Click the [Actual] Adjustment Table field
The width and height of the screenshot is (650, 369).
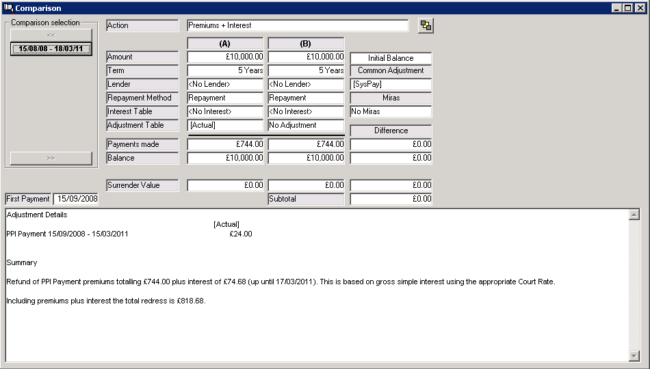tap(225, 125)
